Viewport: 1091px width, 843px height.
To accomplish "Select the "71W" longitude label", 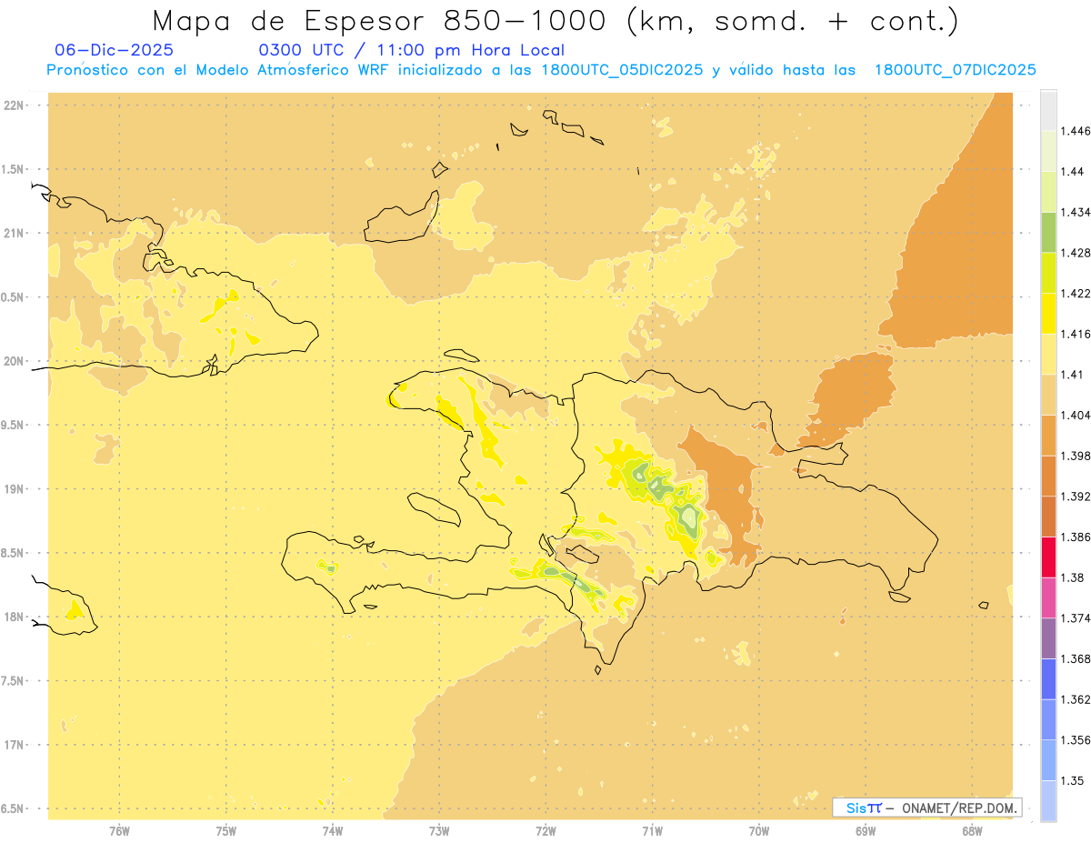I will (x=653, y=830).
